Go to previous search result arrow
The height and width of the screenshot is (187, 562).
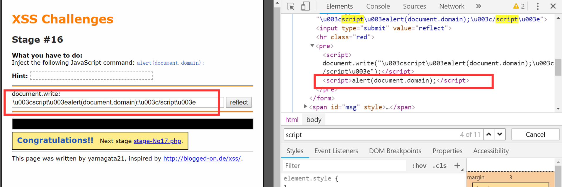(x=489, y=134)
